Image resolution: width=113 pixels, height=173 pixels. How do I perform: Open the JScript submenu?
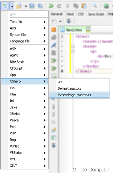[24, 114]
